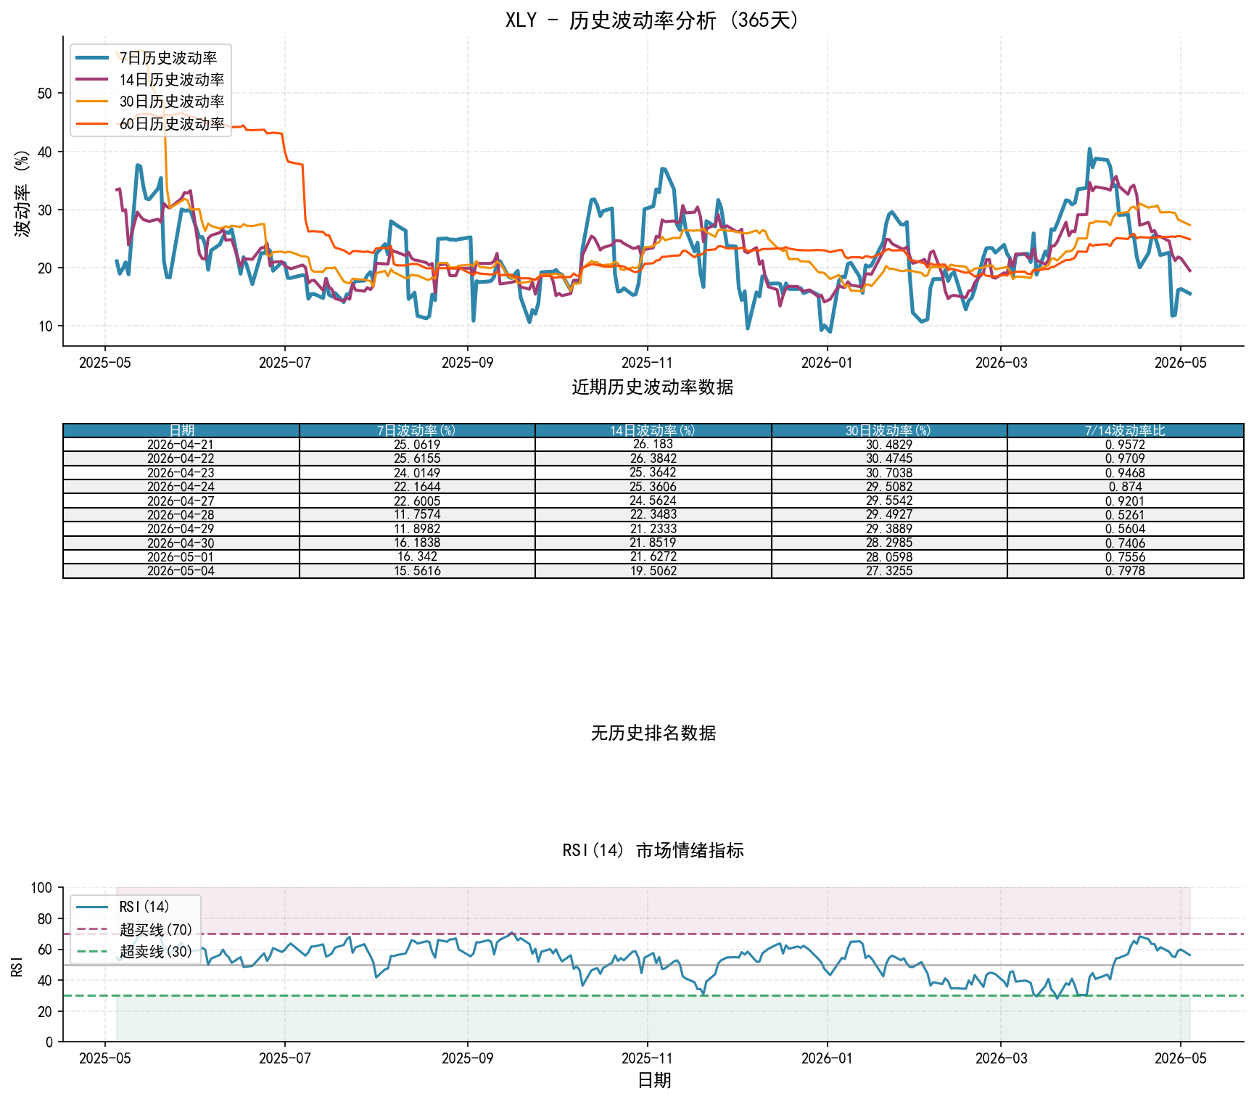The height and width of the screenshot is (1099, 1254).
Task: Click the 14-day value 26.183
Action: [x=653, y=445]
